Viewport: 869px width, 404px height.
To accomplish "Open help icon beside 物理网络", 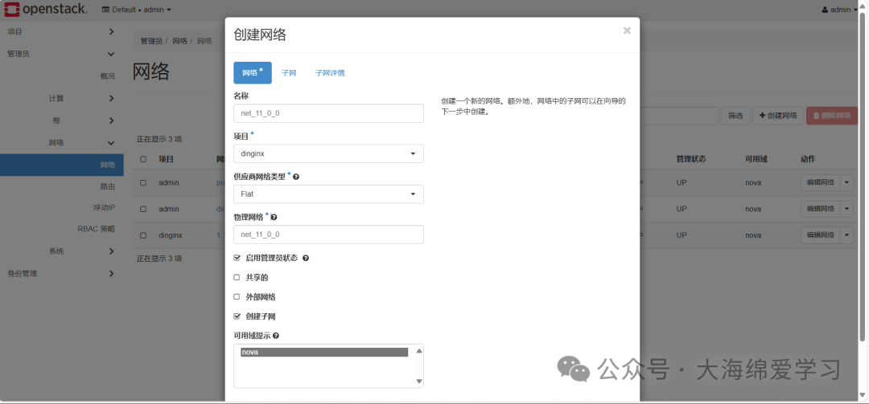I will 274,218.
